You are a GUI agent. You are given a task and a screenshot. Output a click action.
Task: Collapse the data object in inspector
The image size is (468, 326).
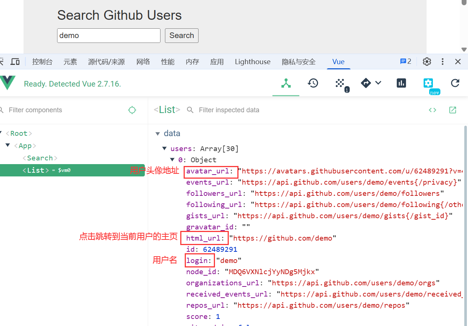pos(157,133)
